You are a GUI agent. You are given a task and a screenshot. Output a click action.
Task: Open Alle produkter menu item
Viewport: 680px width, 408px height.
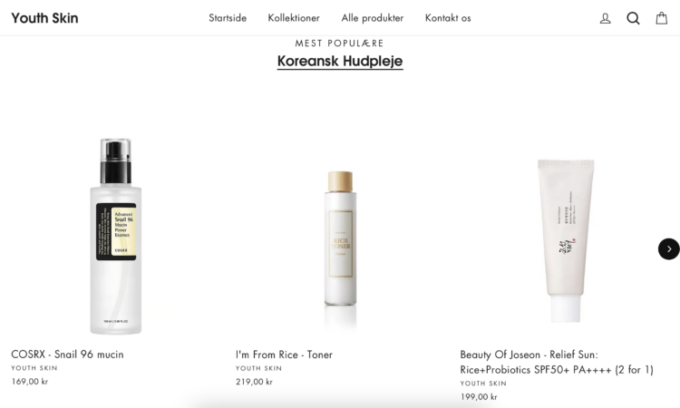point(373,18)
